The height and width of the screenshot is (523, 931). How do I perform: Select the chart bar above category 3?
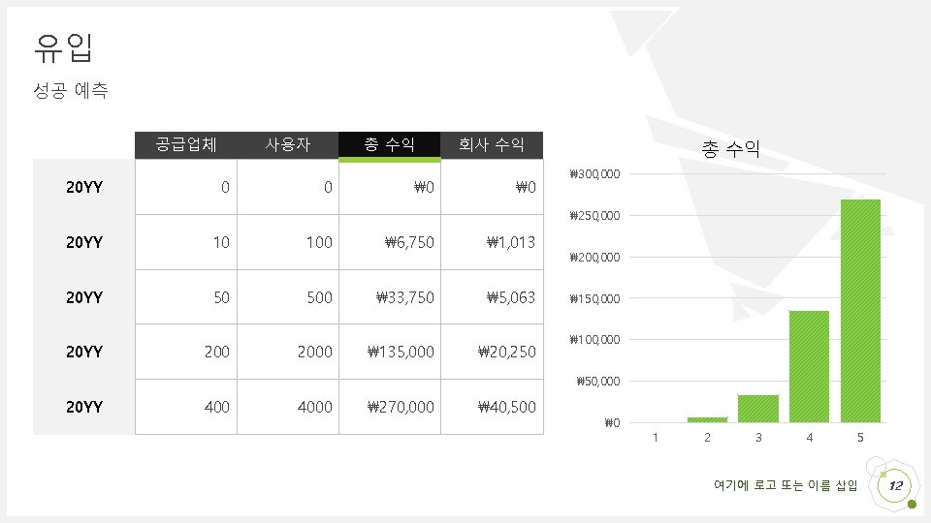758,409
